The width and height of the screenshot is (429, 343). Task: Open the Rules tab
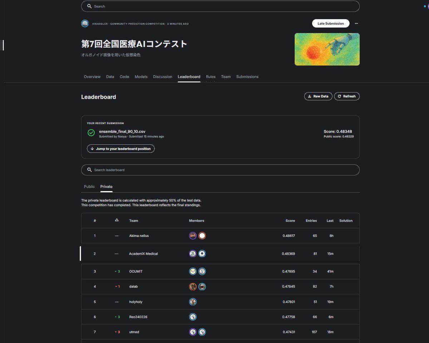(x=211, y=77)
